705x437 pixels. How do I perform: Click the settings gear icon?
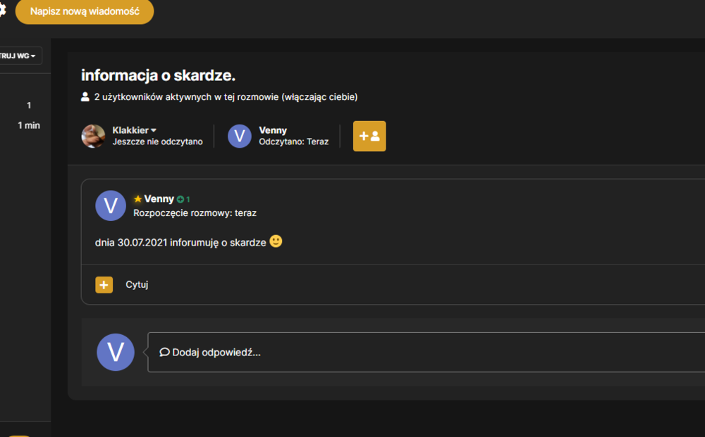(x=2, y=10)
